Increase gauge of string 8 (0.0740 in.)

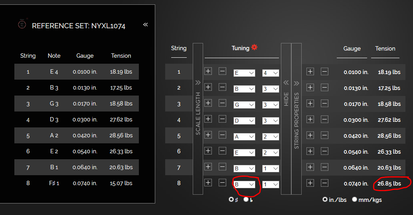tap(310, 183)
